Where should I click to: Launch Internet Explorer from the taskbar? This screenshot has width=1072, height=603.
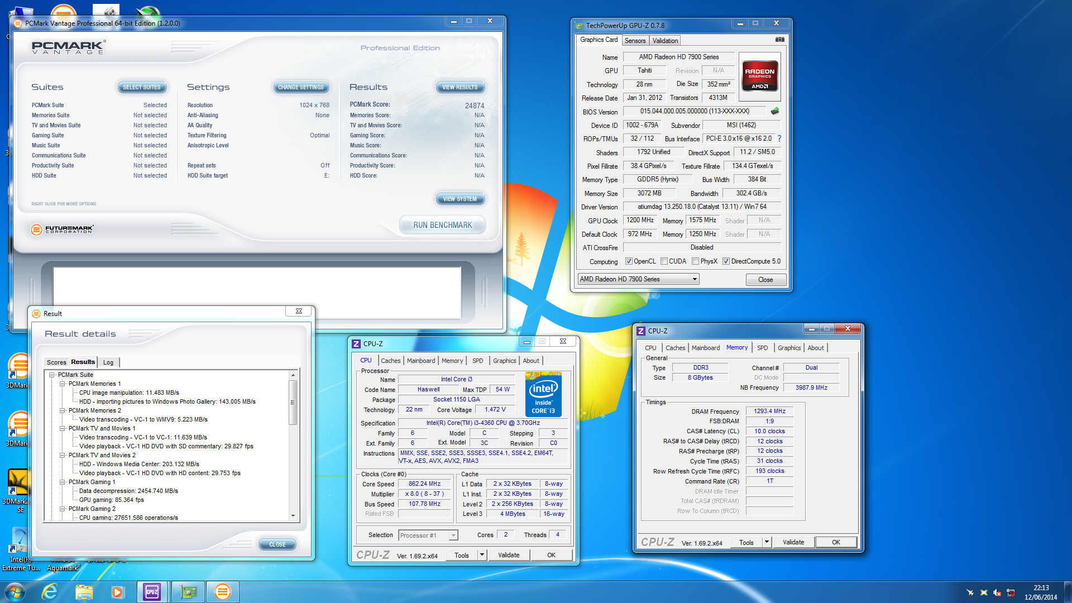point(50,592)
